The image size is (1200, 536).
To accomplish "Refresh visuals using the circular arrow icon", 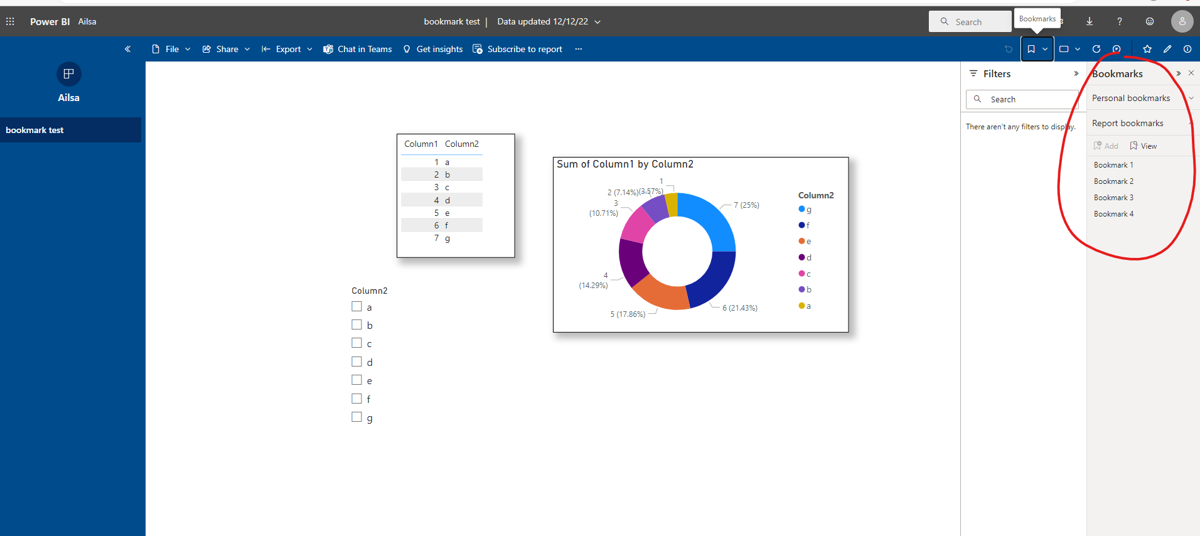I will click(x=1096, y=49).
